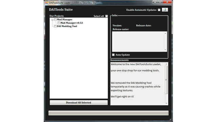Click the release notes scroll down arrow

(165, 50)
